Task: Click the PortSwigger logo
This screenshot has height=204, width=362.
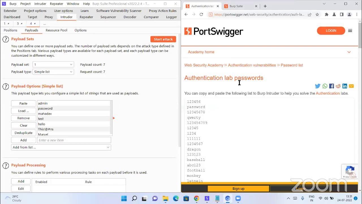Action: click(214, 31)
